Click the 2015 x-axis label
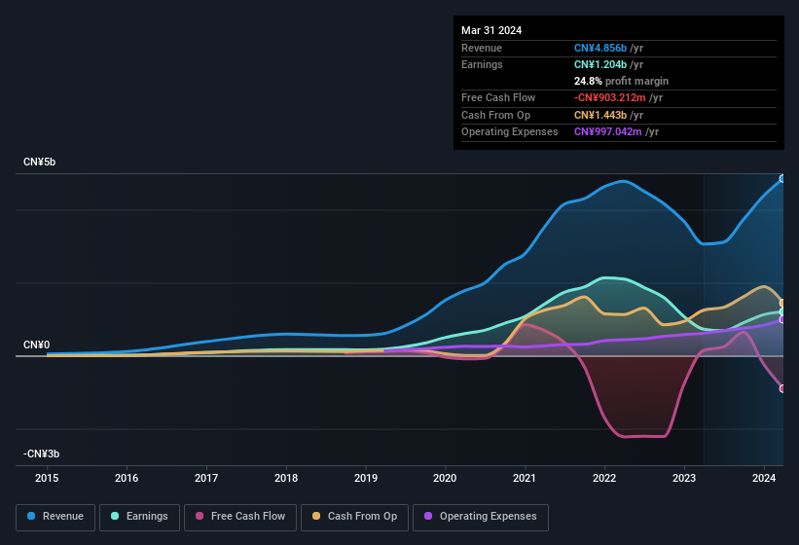This screenshot has height=545, width=799. (x=47, y=478)
